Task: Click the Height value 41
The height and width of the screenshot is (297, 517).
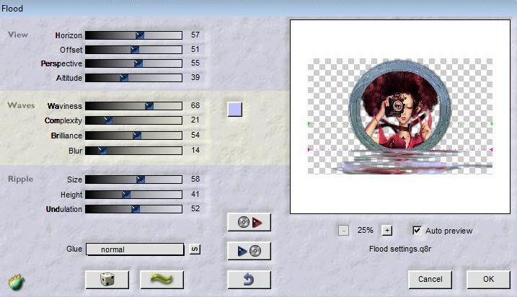Action: (195, 194)
